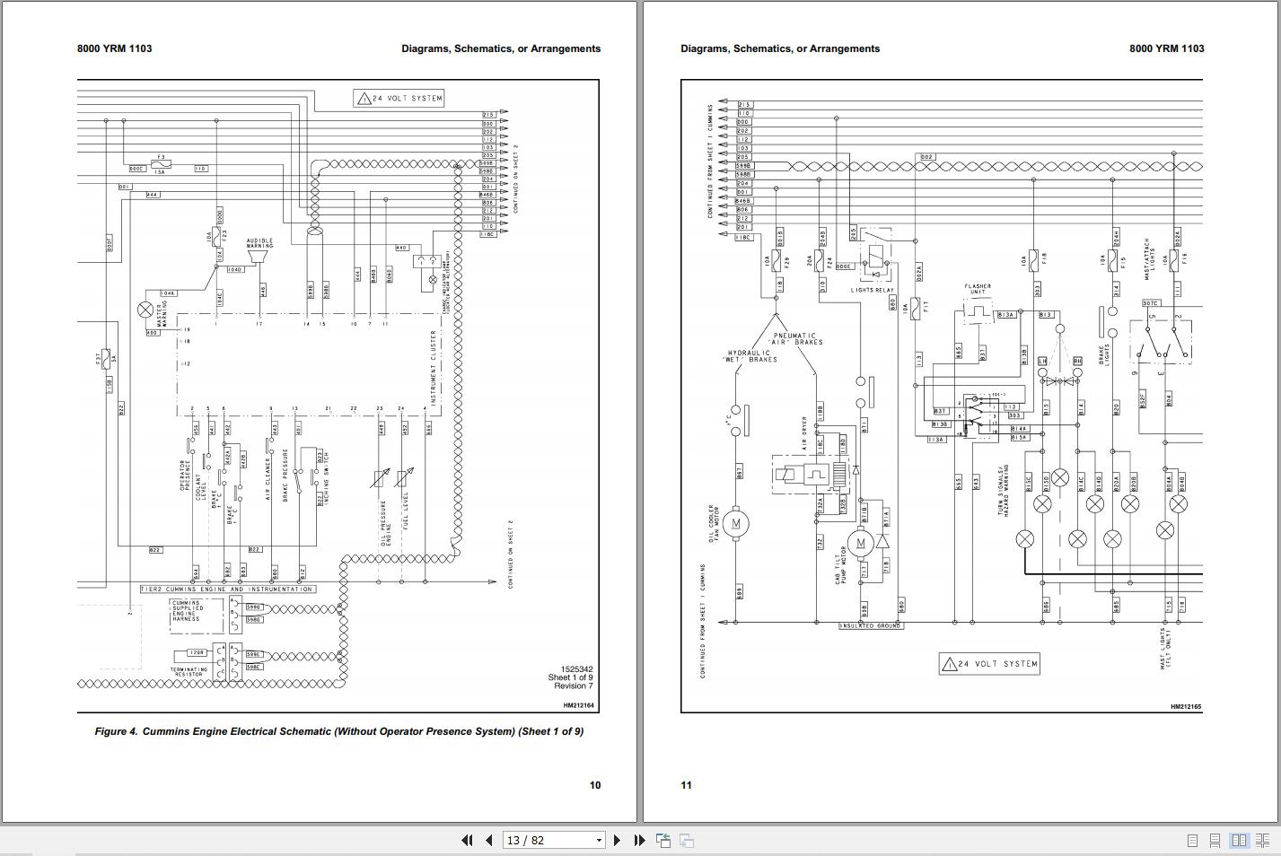This screenshot has width=1281, height=856.
Task: Click the HYDRAULIC WET BRAKES label
Action: click(x=750, y=356)
